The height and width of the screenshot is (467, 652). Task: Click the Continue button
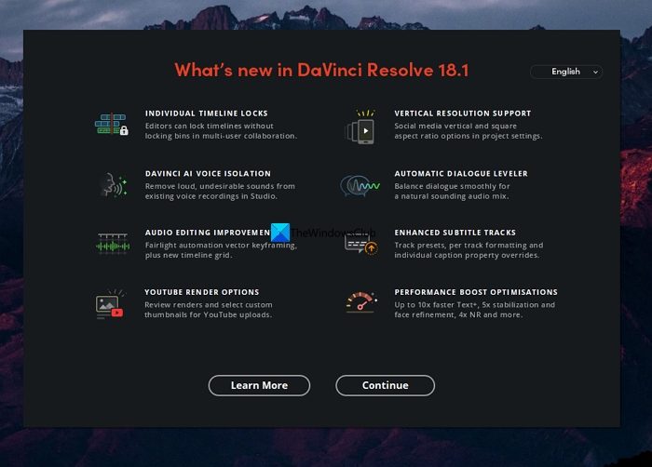tap(385, 385)
